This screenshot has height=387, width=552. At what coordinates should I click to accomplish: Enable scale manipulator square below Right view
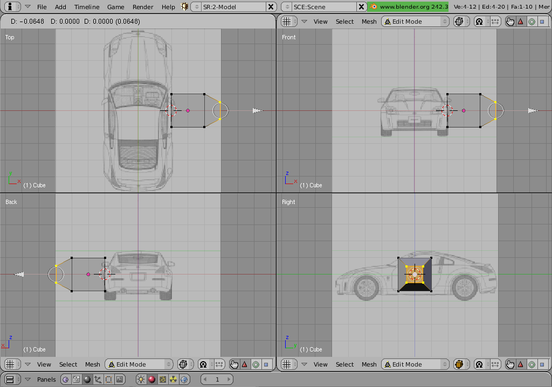[x=542, y=364]
